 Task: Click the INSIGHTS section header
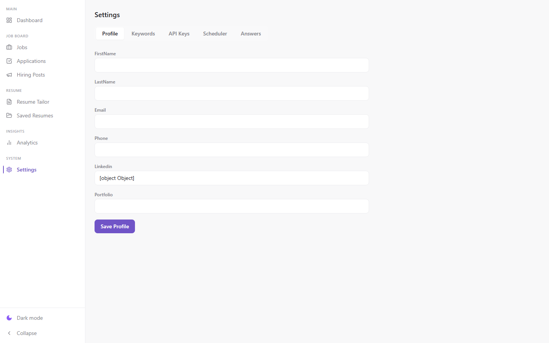click(x=15, y=131)
